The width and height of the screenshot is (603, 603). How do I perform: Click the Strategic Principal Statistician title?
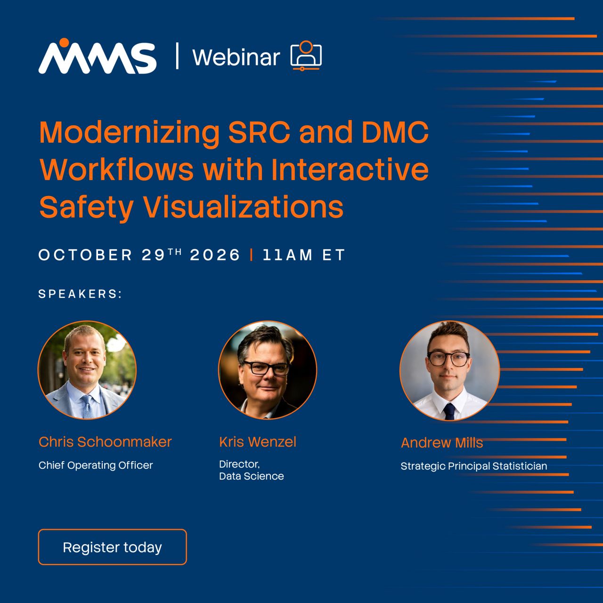(x=474, y=466)
